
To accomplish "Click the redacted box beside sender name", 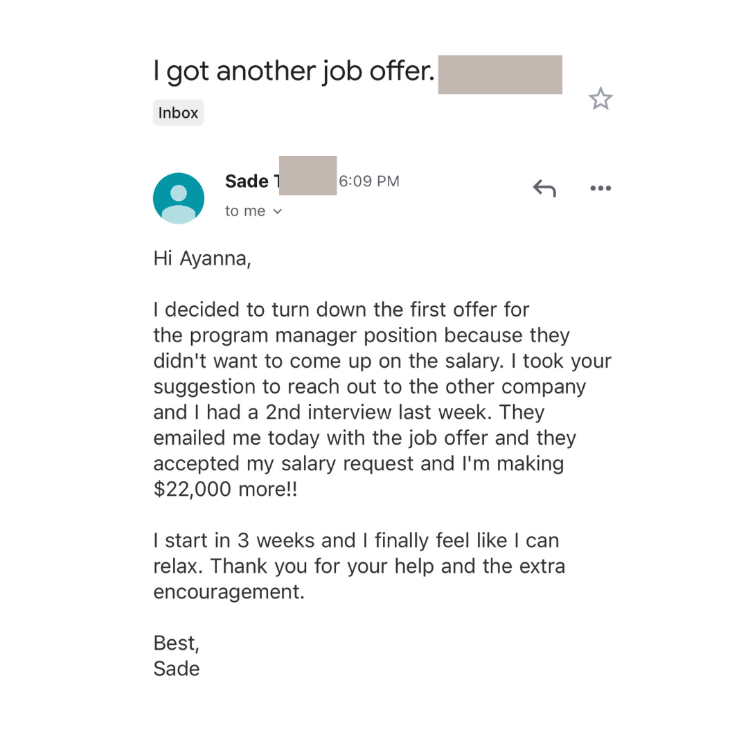I will click(x=308, y=175).
